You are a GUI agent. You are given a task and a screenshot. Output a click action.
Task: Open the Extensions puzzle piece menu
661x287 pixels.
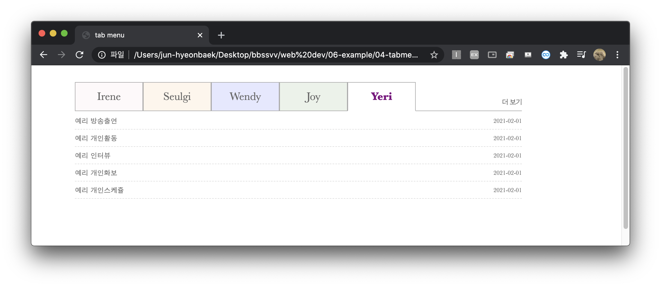coord(563,55)
